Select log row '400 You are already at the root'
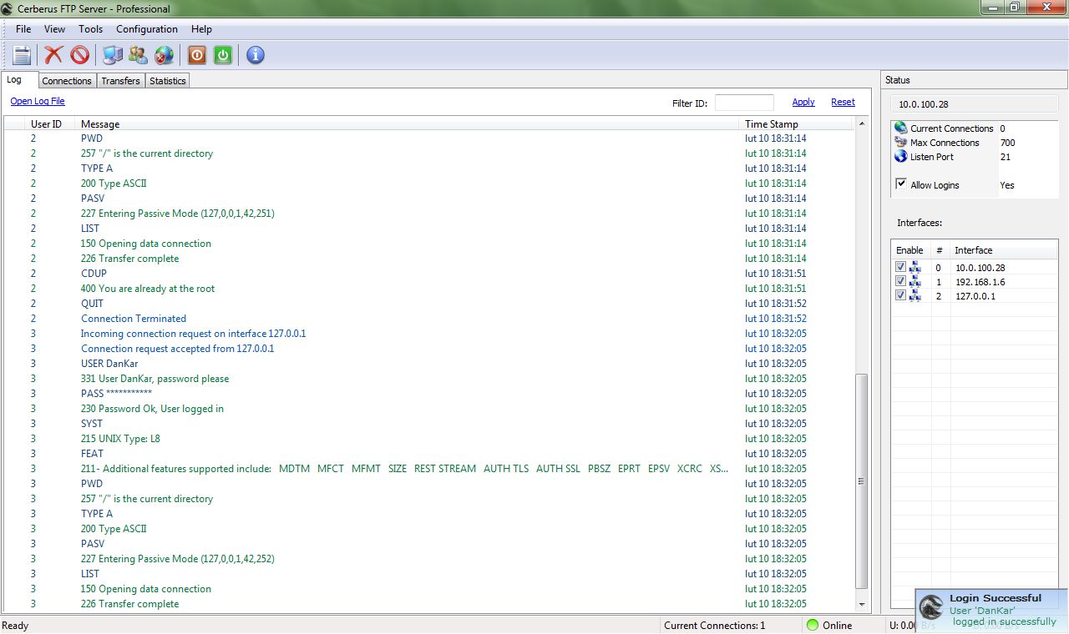Image resolution: width=1069 pixels, height=634 pixels. (428, 289)
